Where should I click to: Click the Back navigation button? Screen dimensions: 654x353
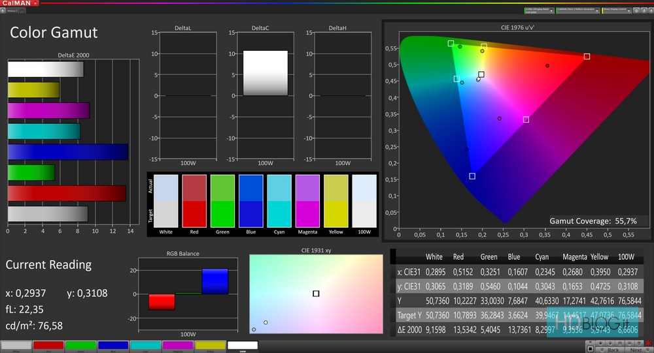[610, 350]
